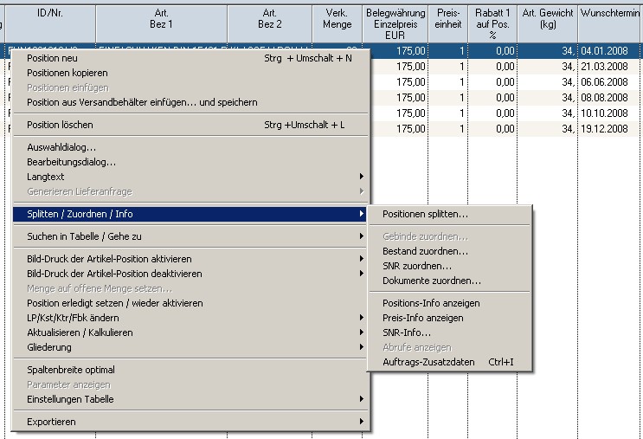The width and height of the screenshot is (643, 439).
Task: Open 'Positions-Info anzeigen'
Action: pyautogui.click(x=431, y=303)
